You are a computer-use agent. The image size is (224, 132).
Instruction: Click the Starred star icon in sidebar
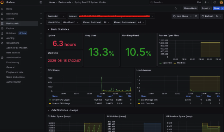click(2, 19)
